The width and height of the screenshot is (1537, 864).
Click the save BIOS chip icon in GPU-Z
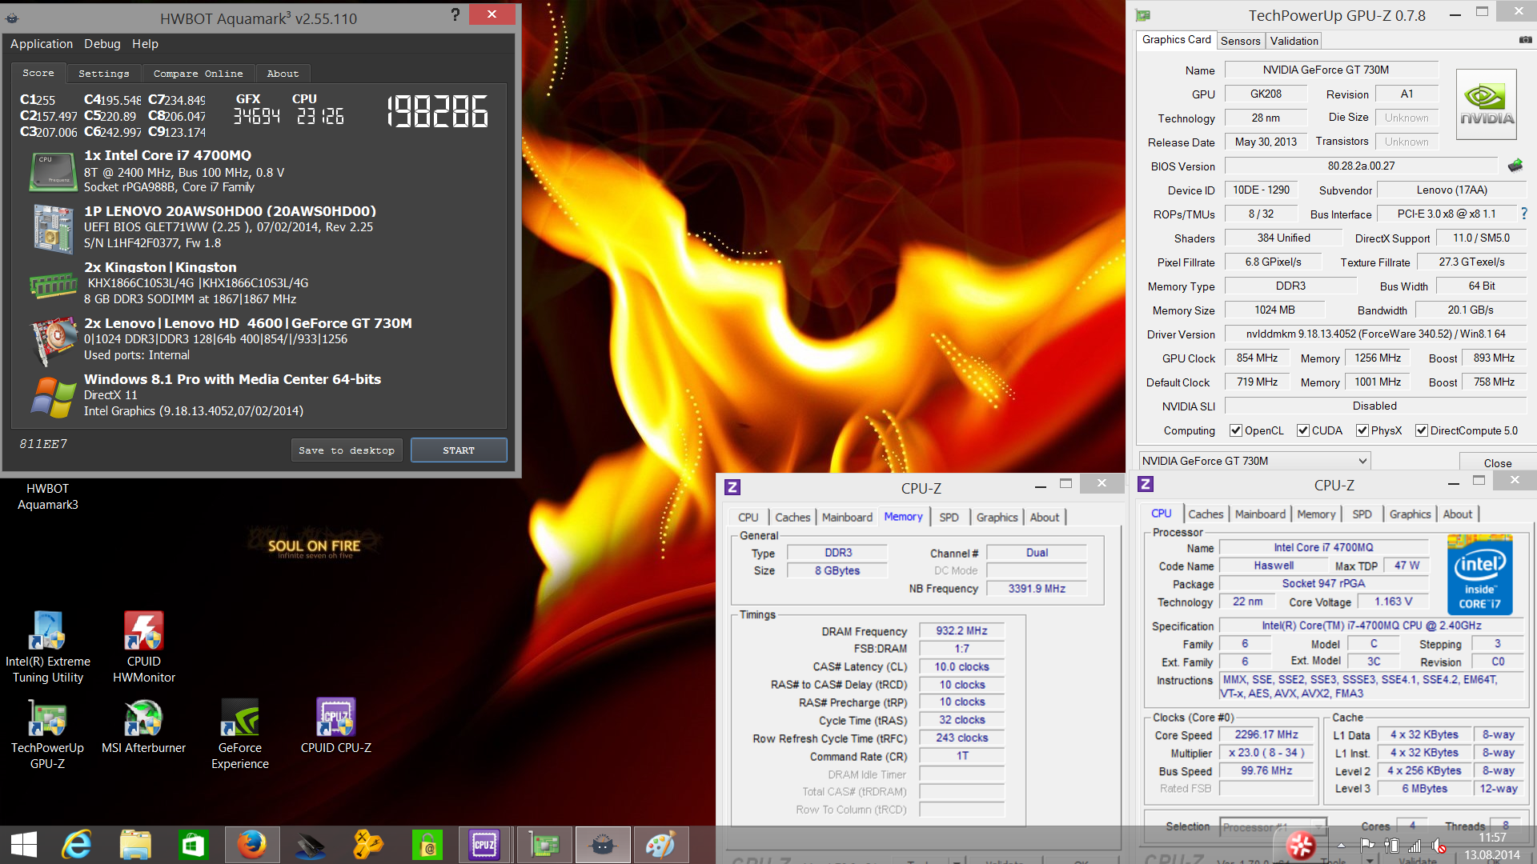pos(1515,166)
